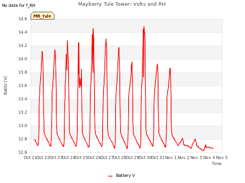The height and width of the screenshot is (183, 245).
Task: Click the 13.8 y-axis tick label
Action: coord(23,72)
